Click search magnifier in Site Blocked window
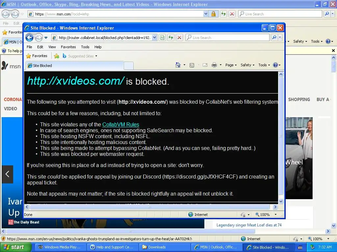337x252 pixels. pyautogui.click(x=274, y=38)
